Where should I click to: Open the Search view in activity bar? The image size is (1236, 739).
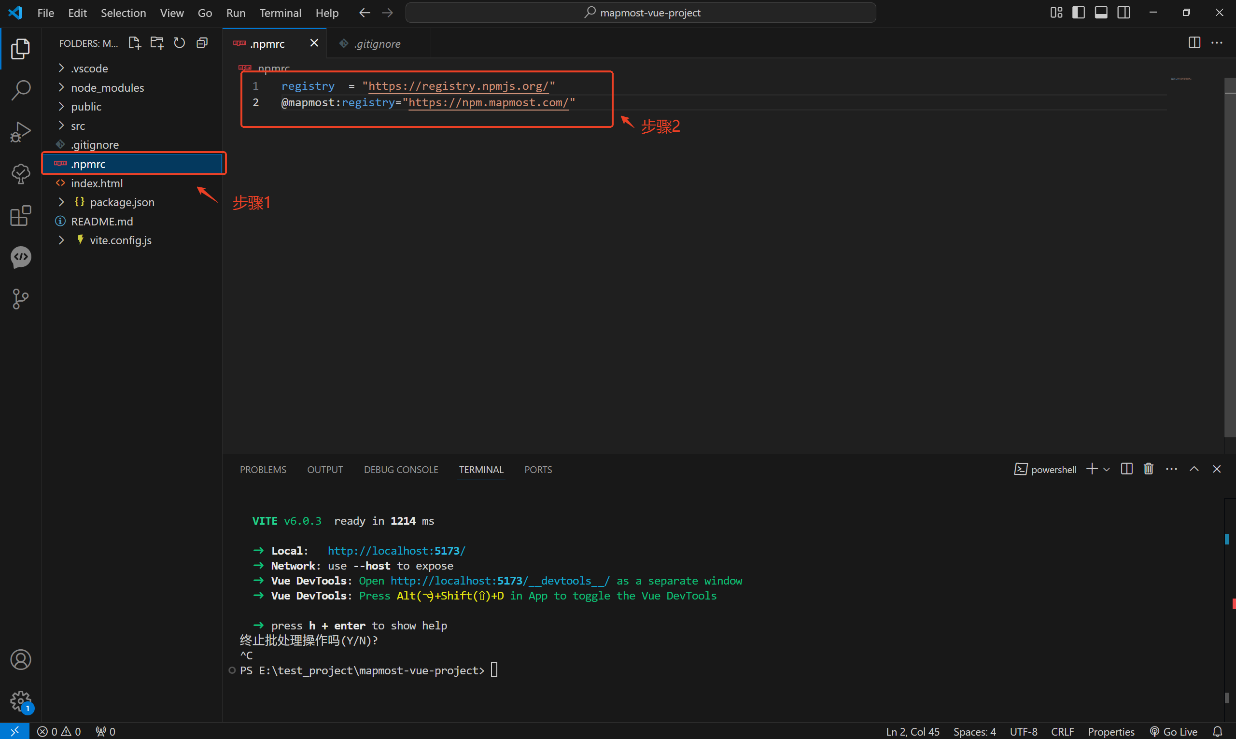pos(20,90)
